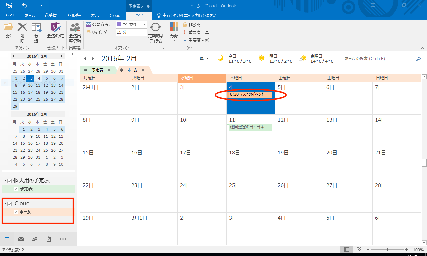The width and height of the screenshot is (427, 256).
Task: Switch to Reading view in status bar
Action: (359, 250)
